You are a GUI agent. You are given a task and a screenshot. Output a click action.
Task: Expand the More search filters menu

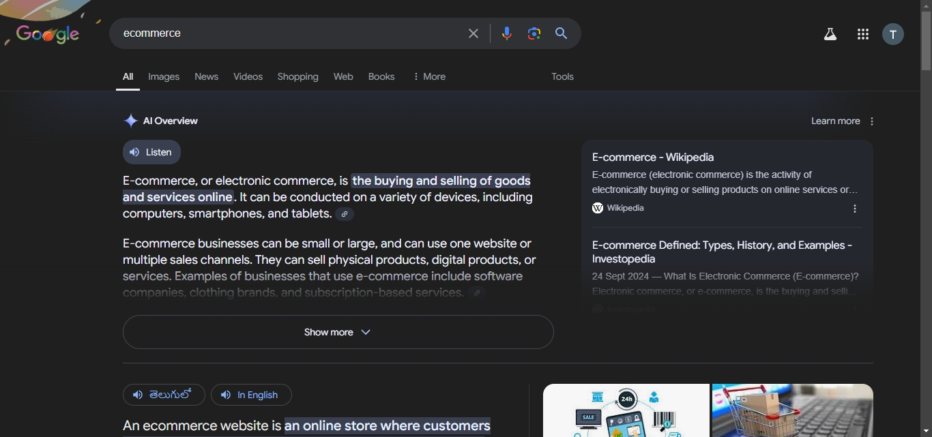click(x=429, y=77)
